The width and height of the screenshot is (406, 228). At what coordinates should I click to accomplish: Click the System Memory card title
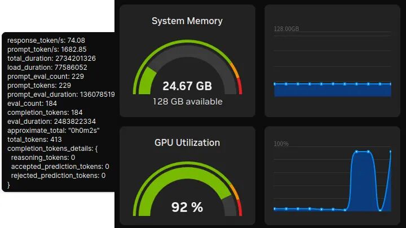[x=187, y=21]
